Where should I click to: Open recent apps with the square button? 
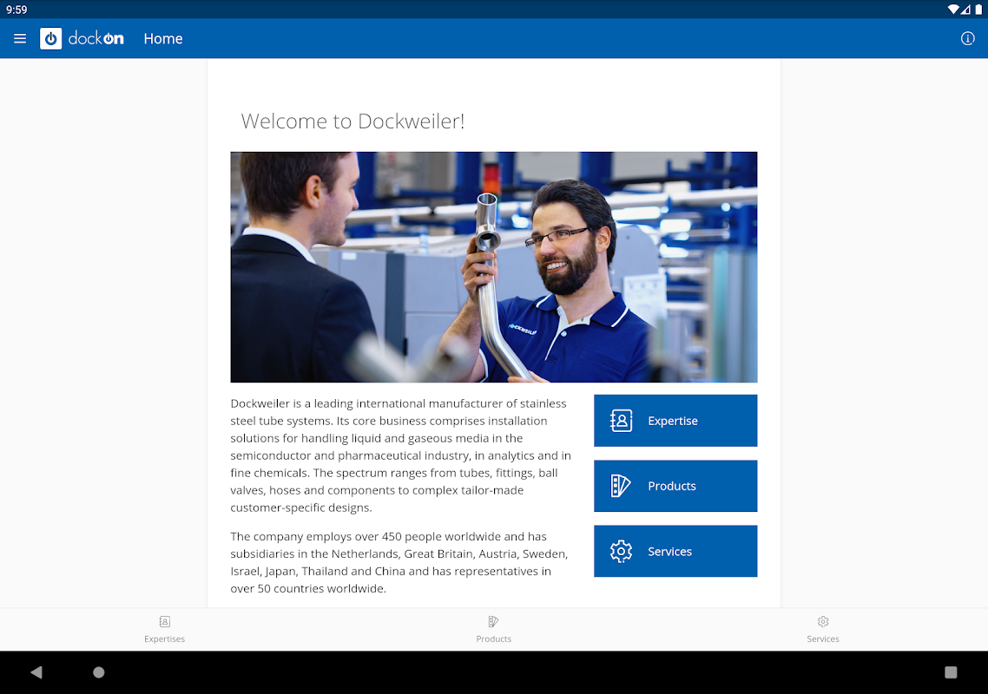(x=951, y=672)
